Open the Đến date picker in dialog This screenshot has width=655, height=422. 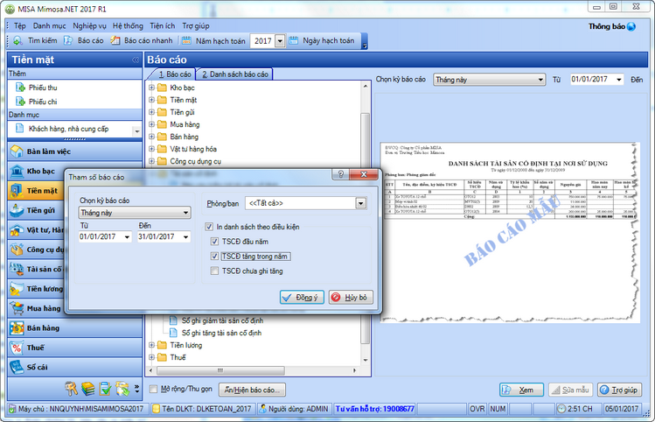tap(185, 236)
